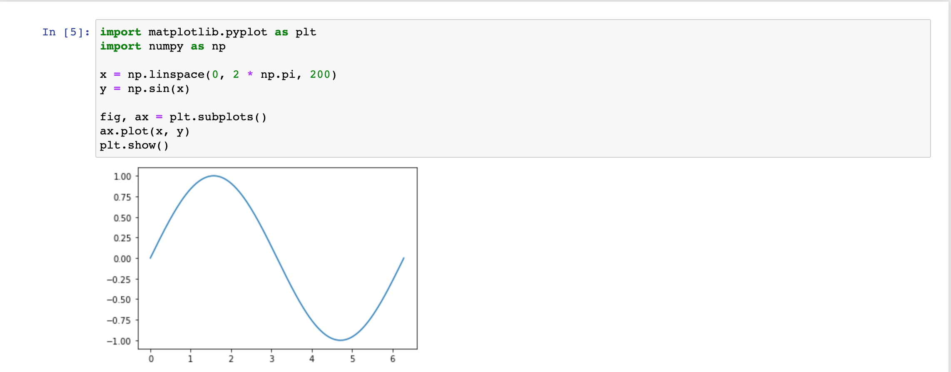
Task: Click the 'import numpy as np' line
Action: click(x=163, y=46)
